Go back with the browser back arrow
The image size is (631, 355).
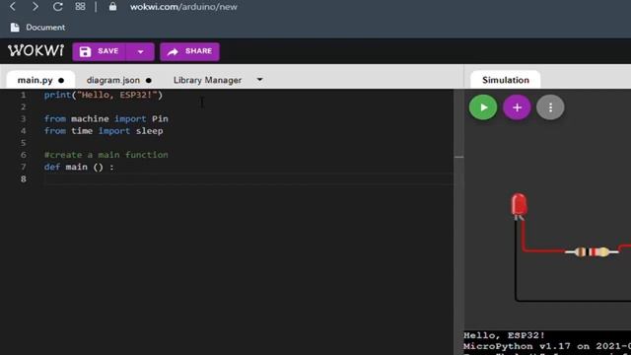coord(13,7)
